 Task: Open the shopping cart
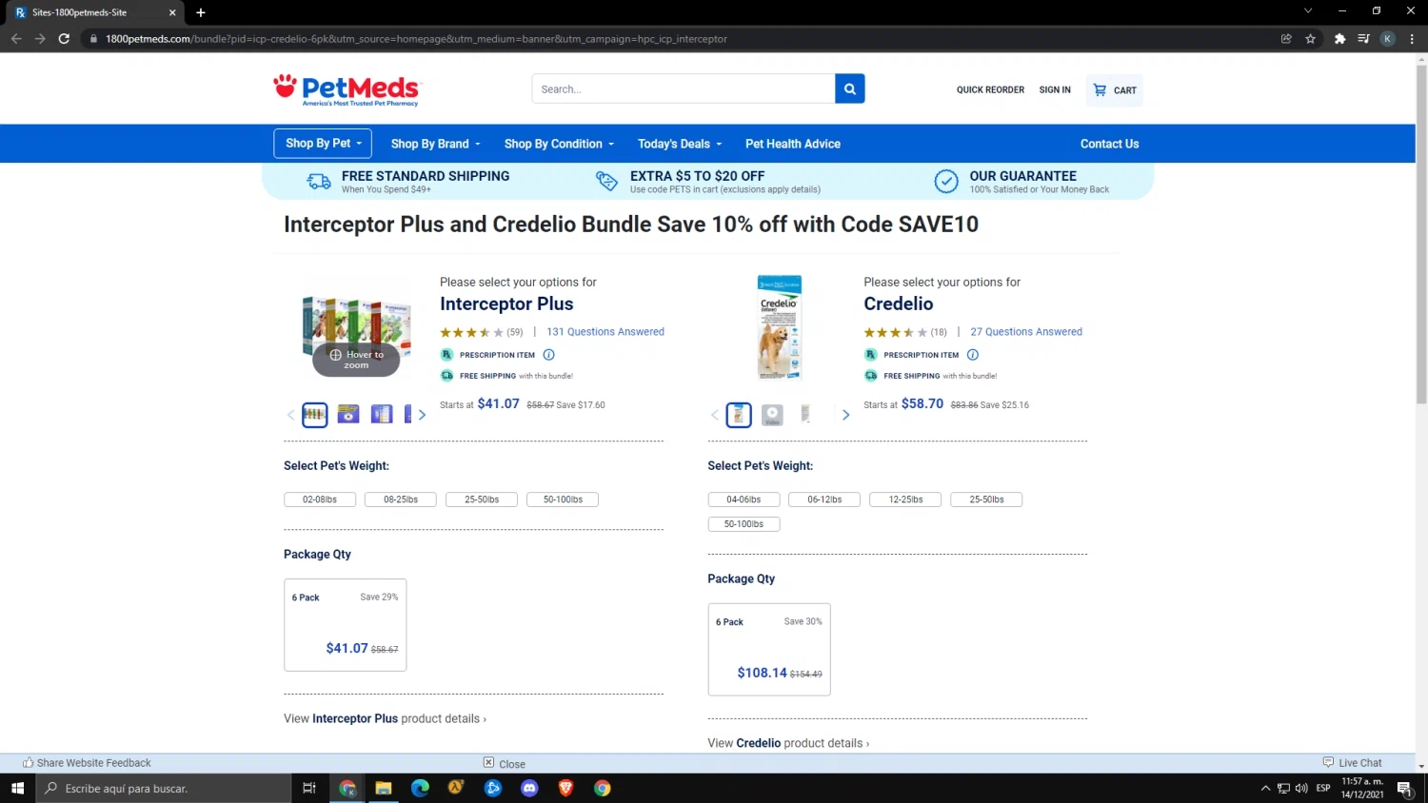tap(1114, 90)
